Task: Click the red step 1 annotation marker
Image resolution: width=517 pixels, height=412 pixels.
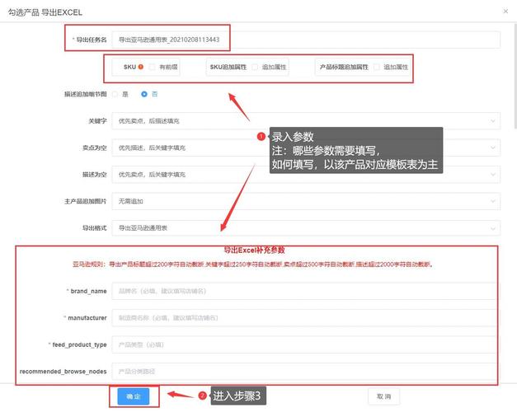Action: (x=261, y=137)
